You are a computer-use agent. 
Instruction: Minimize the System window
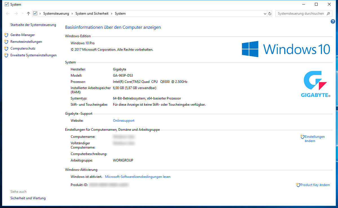click(304, 4)
